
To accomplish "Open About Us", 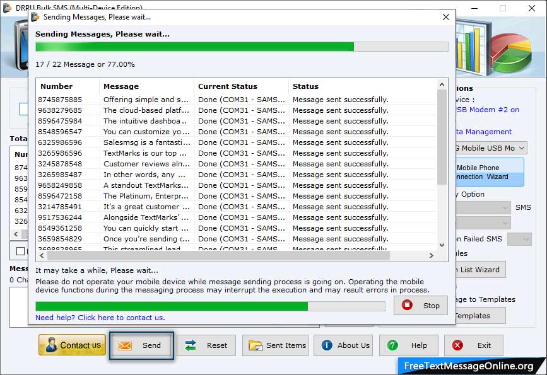I will tap(343, 345).
